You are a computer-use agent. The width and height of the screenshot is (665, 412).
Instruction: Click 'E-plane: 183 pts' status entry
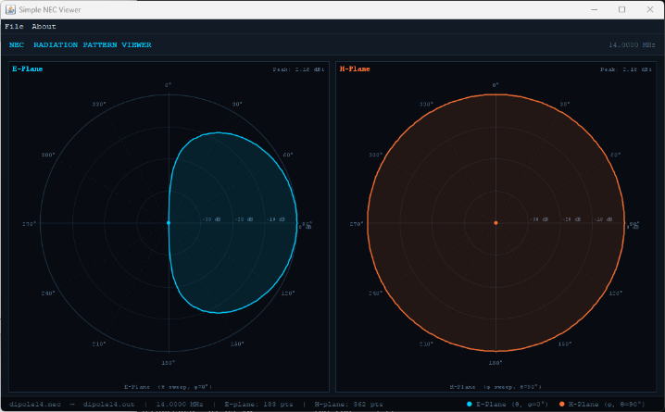[258, 404]
